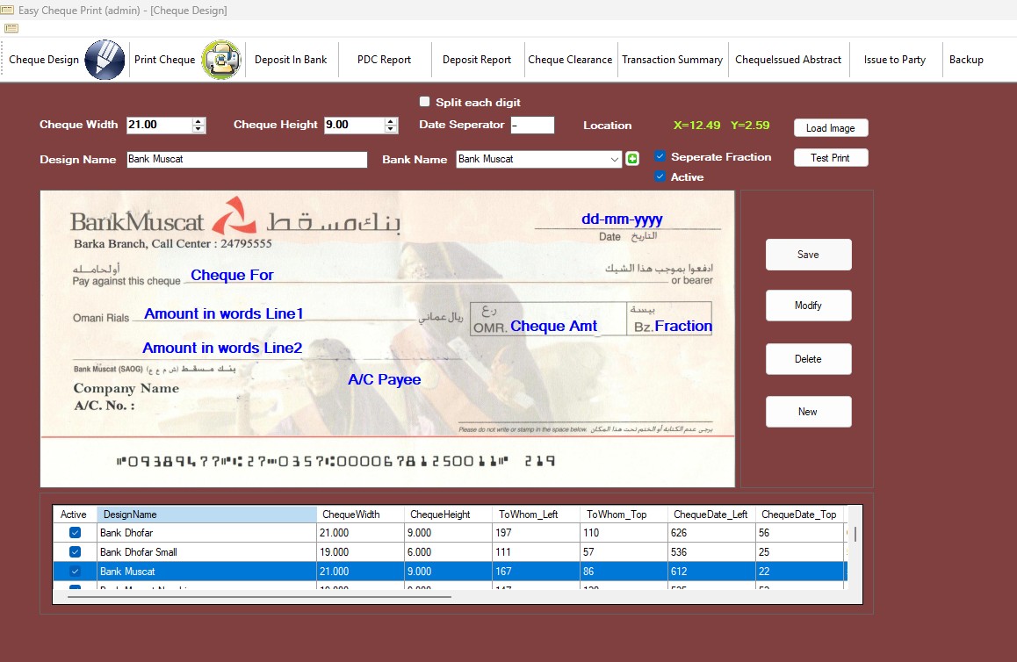Decrease Cheque Width with down arrow

(198, 129)
